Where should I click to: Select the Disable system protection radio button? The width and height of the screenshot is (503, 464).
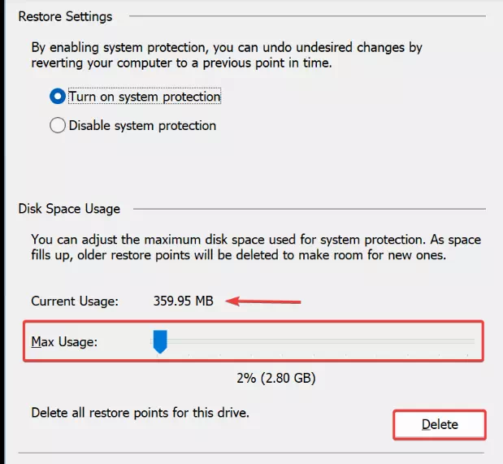58,125
